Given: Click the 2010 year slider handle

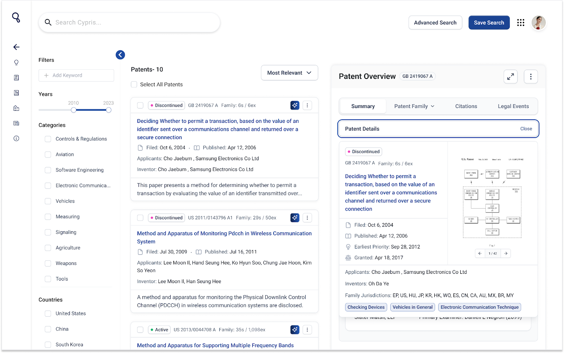Looking at the screenshot, I should 73,110.
